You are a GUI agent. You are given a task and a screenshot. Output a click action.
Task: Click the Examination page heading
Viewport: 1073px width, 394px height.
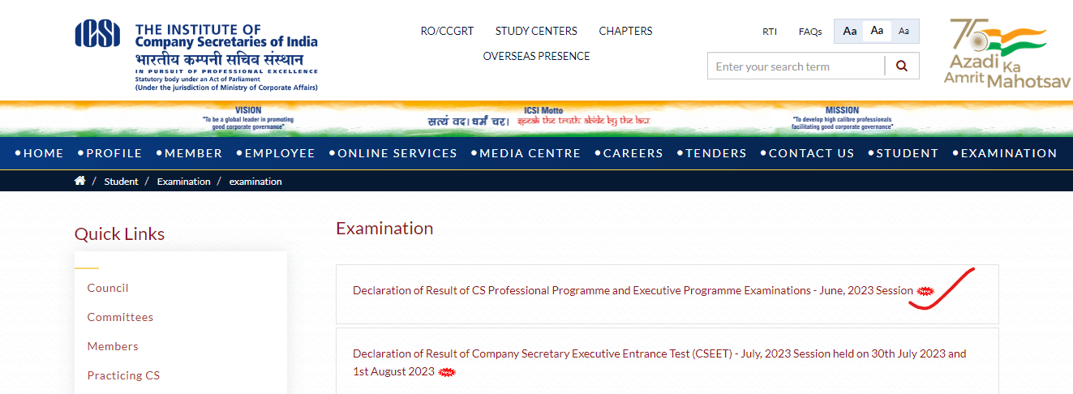pyautogui.click(x=384, y=229)
